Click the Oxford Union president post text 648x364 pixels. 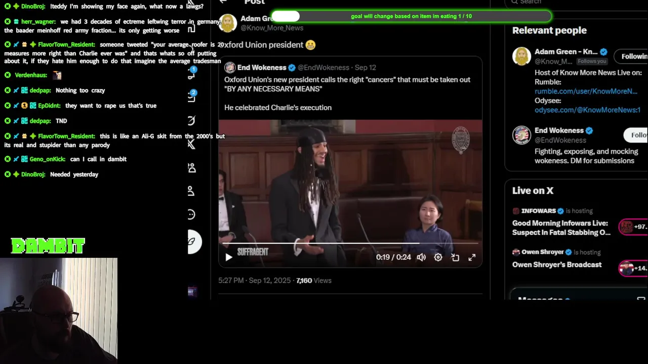tap(267, 45)
